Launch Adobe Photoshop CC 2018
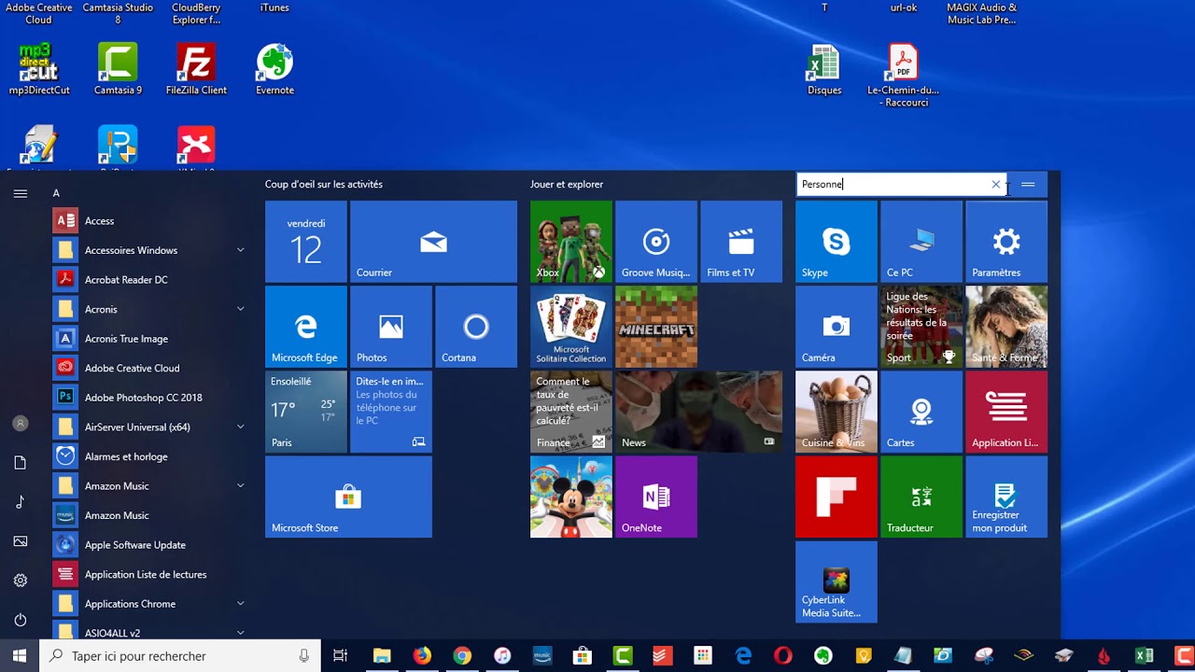The image size is (1195, 672). (151, 398)
